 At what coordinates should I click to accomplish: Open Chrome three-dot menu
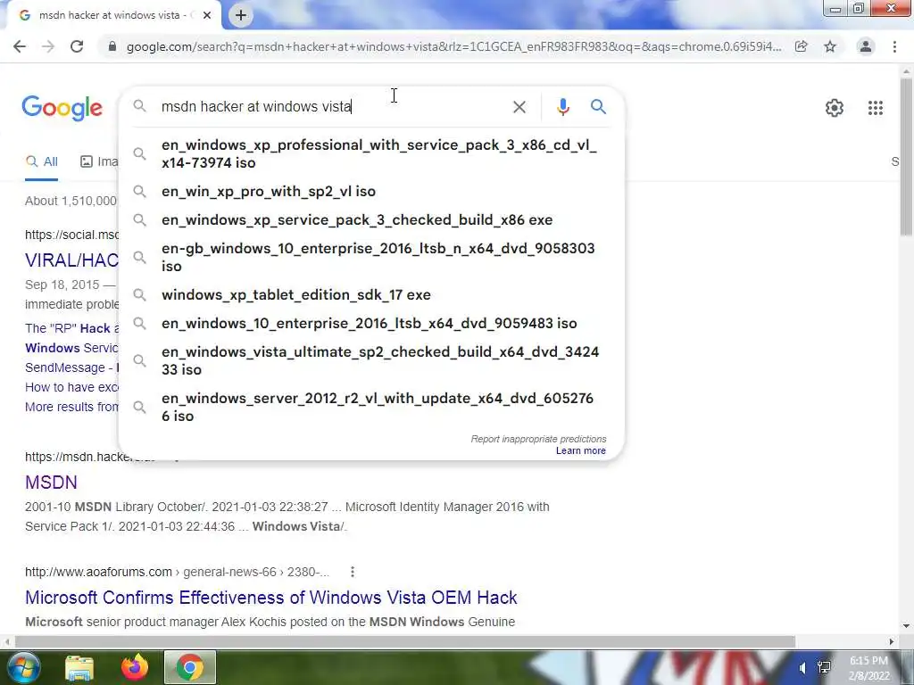[894, 46]
